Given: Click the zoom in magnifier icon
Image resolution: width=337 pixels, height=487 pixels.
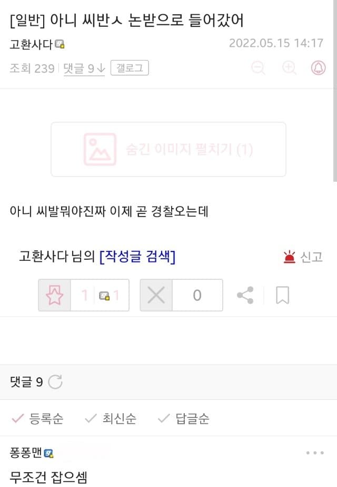Looking at the screenshot, I should (289, 68).
